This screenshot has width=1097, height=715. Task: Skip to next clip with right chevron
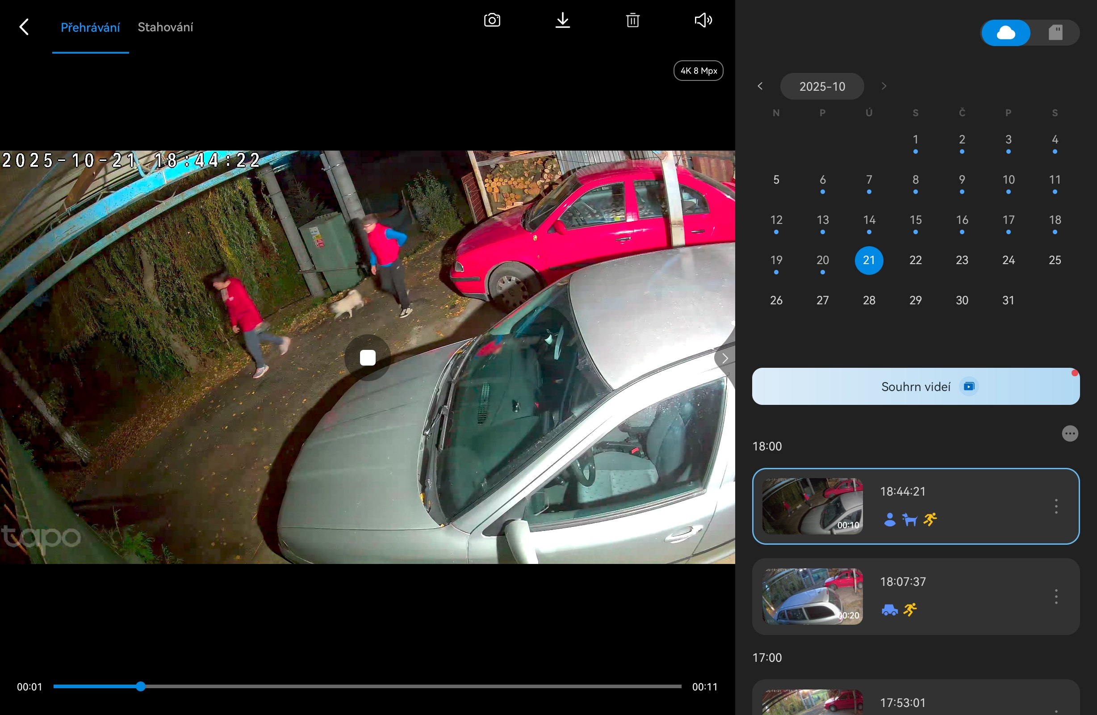[x=724, y=358]
